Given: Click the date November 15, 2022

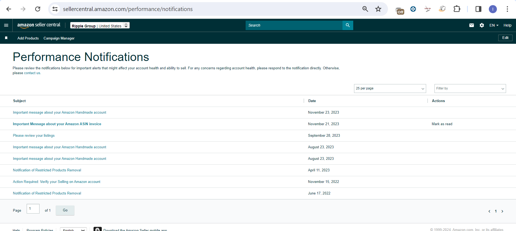Looking at the screenshot, I should (323, 182).
